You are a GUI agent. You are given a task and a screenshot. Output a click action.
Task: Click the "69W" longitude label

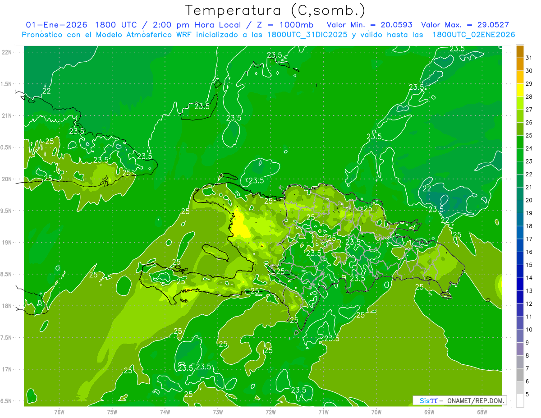click(429, 412)
